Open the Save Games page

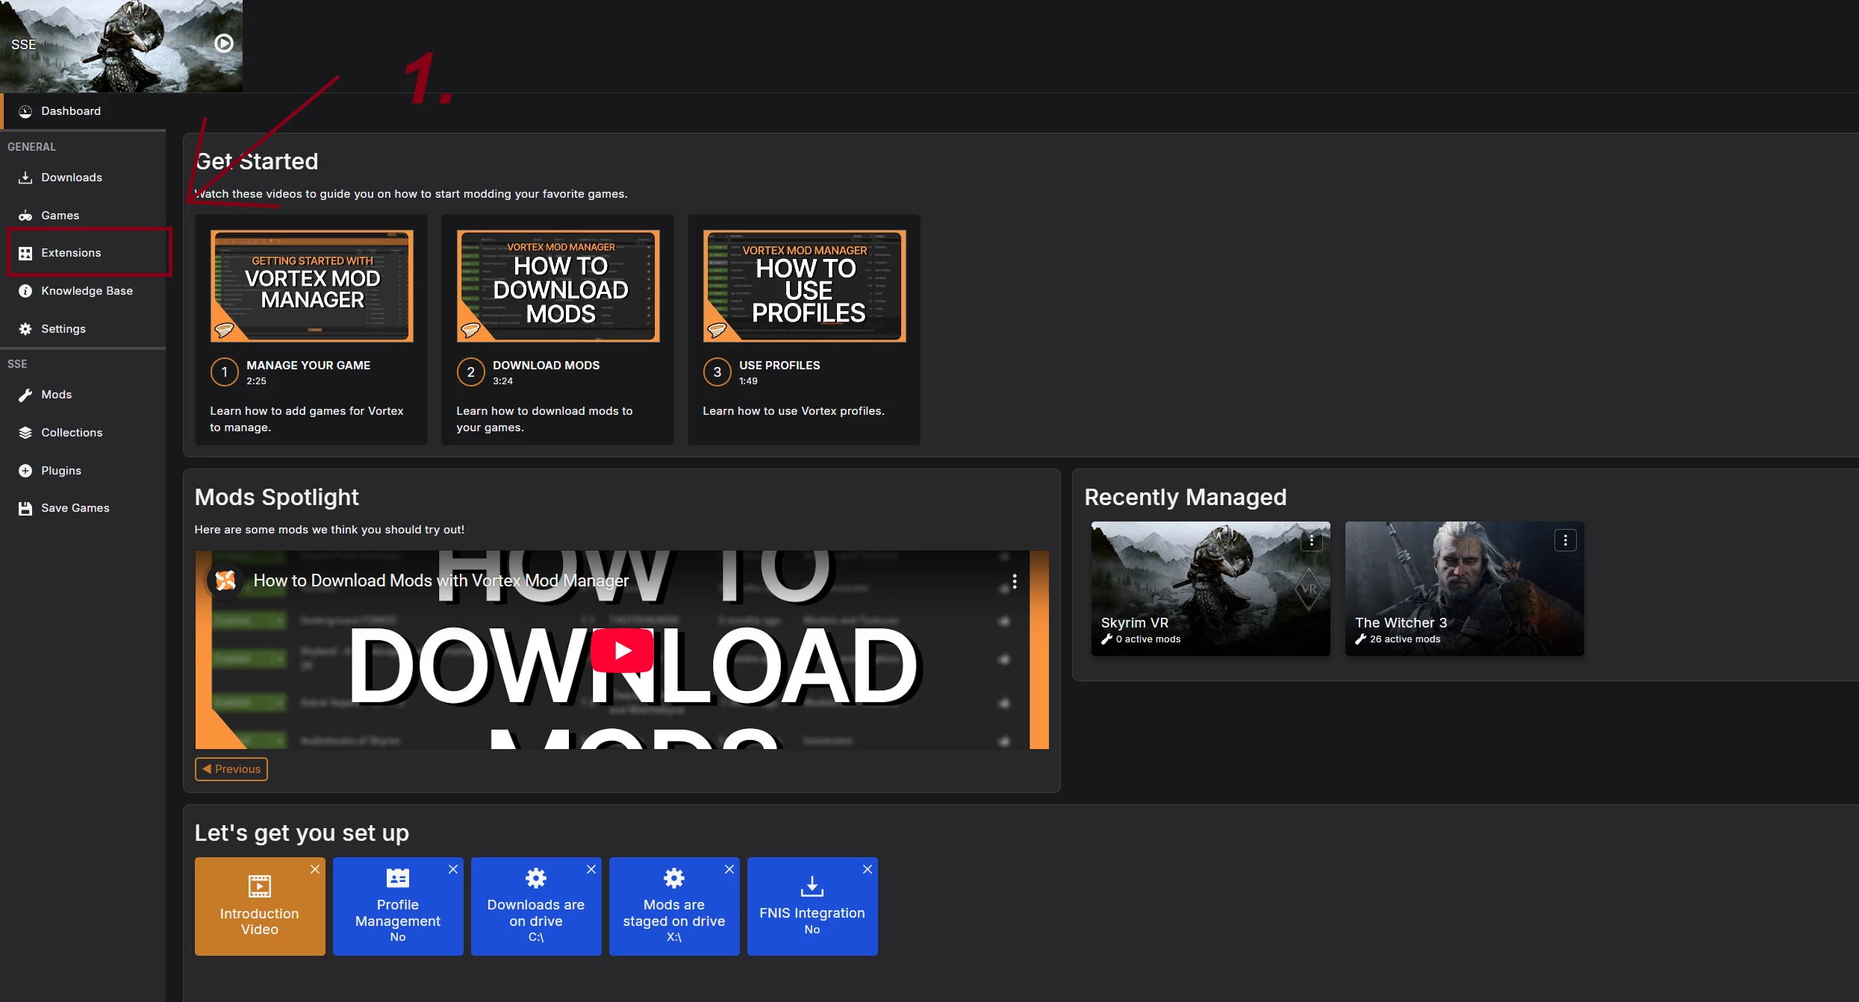83,508
